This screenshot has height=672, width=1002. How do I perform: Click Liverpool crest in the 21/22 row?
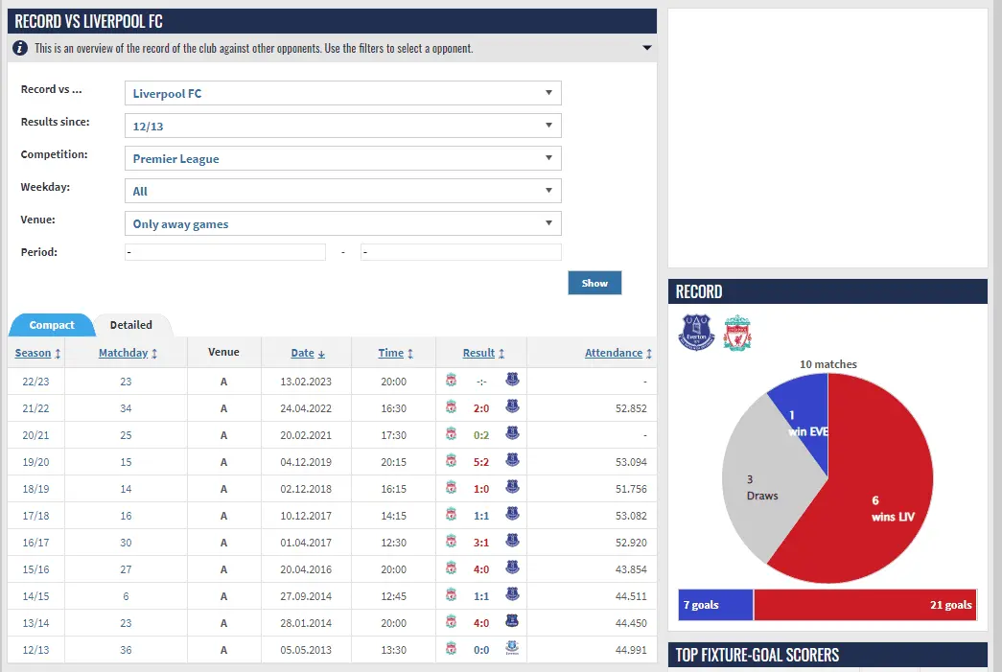pyautogui.click(x=452, y=408)
